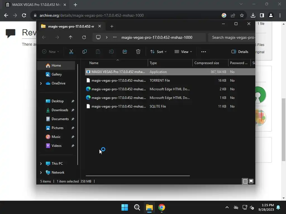Go up one folder level with the Up arrow
Screen dimensions: 286x214
pos(71,37)
